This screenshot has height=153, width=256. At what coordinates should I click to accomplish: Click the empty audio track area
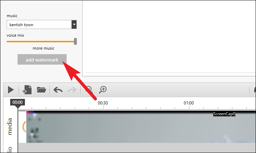[137, 148]
